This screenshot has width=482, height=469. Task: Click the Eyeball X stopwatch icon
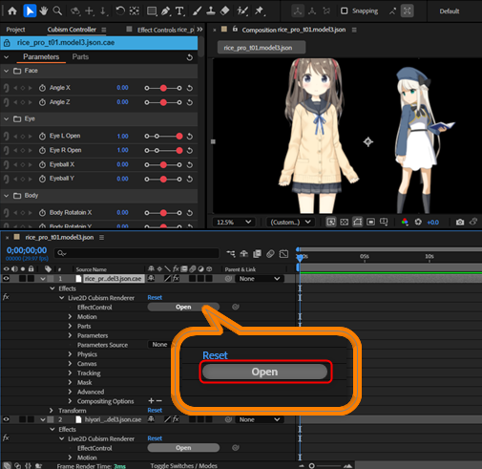[42, 164]
